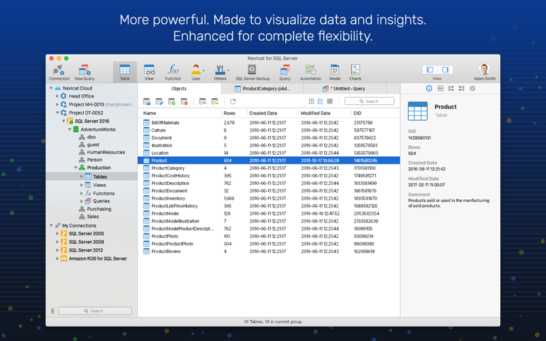Switch to the ProductCategory tab
Viewport: 546px width, 341px height.
click(x=262, y=89)
